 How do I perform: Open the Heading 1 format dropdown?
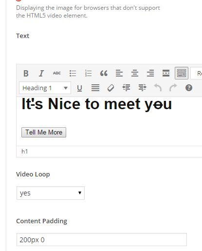45,88
